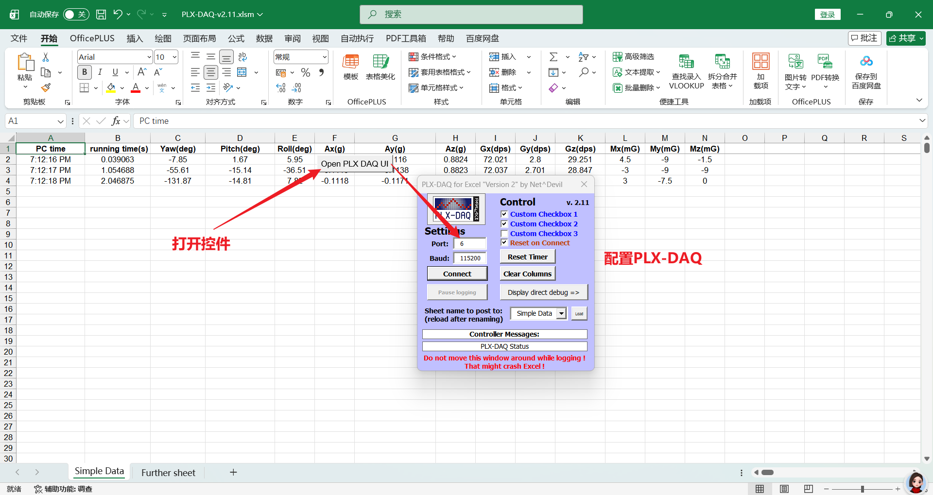
Task: Add a new sheet with plus button
Action: [x=233, y=472]
